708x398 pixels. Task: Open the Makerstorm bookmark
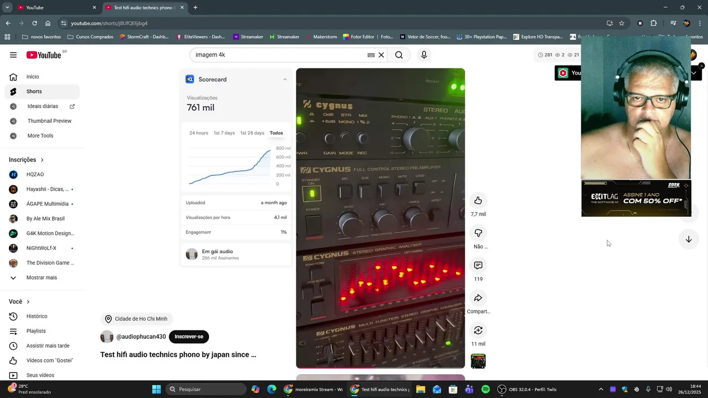point(321,37)
